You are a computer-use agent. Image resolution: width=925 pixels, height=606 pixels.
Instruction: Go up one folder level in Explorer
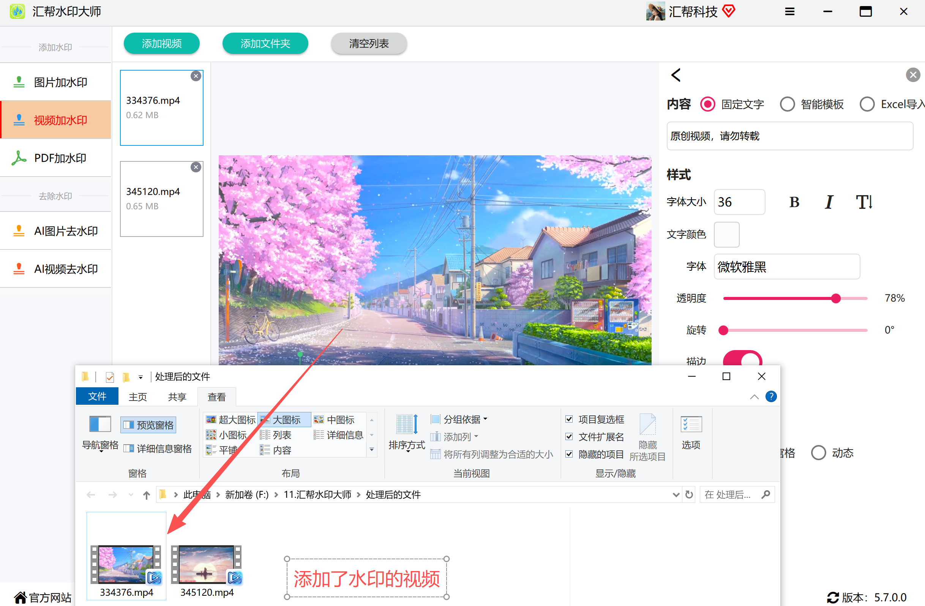(146, 495)
